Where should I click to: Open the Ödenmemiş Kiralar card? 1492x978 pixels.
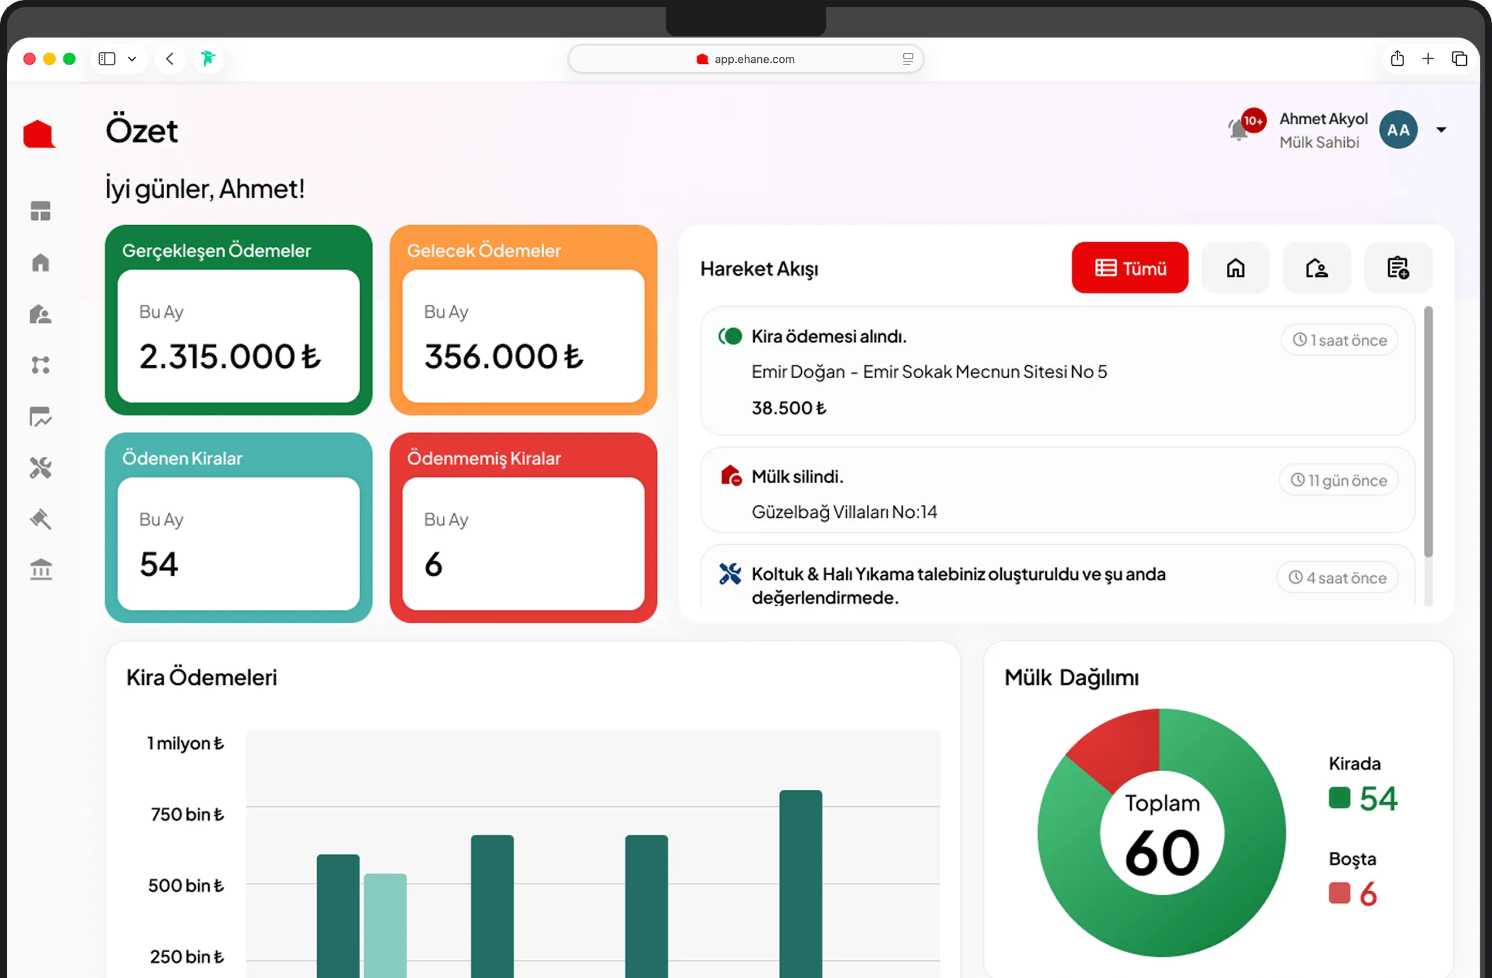[x=524, y=527]
